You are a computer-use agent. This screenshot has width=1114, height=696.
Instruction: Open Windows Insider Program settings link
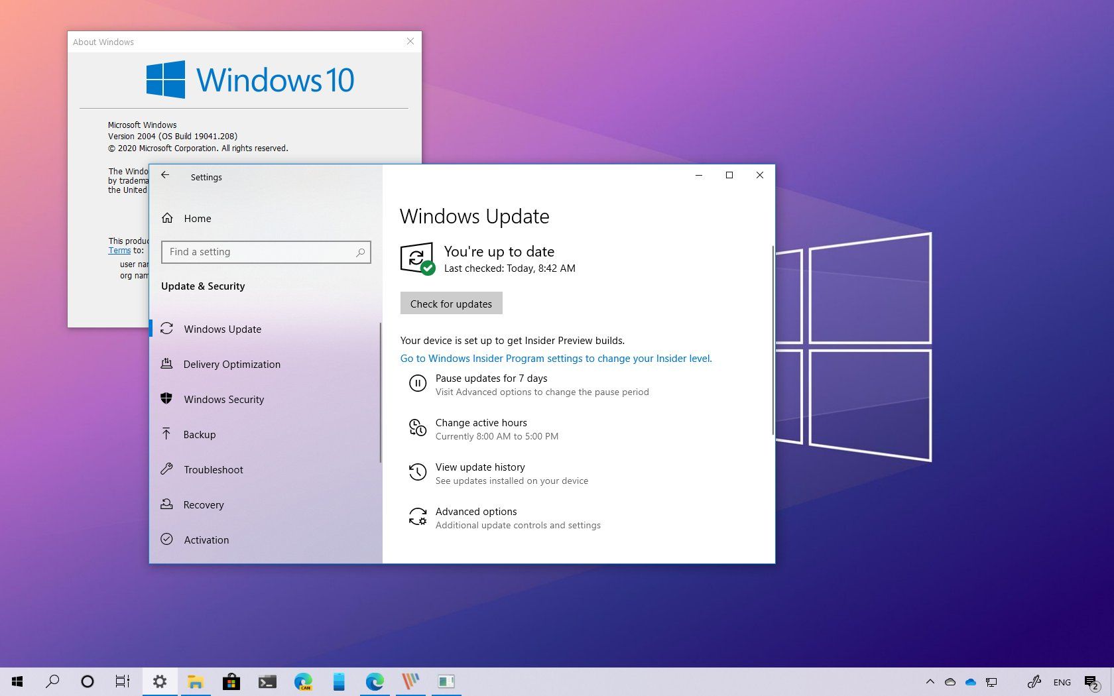[x=556, y=358]
